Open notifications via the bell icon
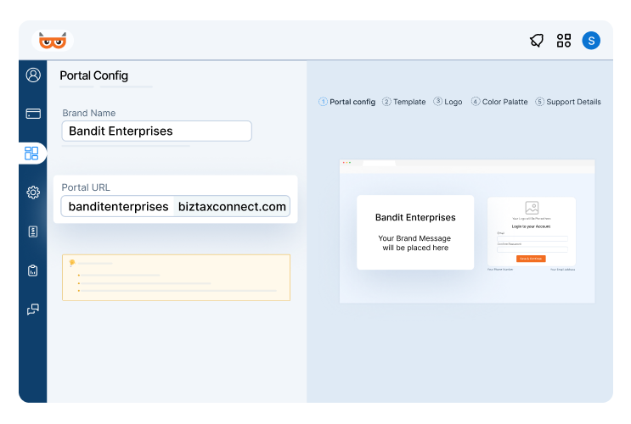Image resolution: width=631 pixels, height=424 pixels. [537, 41]
